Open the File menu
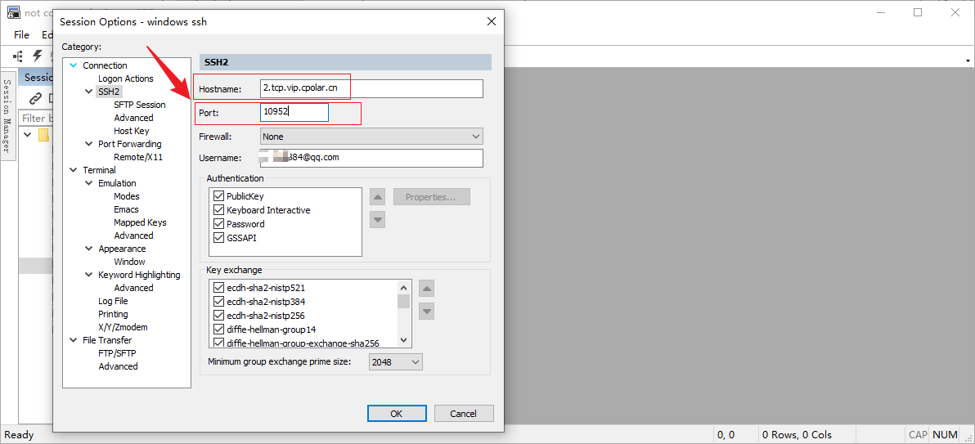 pos(22,35)
